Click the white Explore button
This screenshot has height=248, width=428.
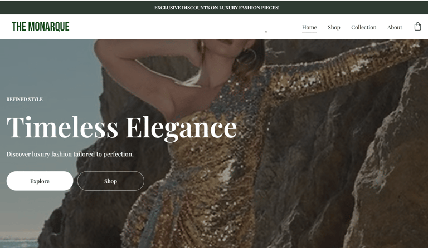(x=40, y=181)
